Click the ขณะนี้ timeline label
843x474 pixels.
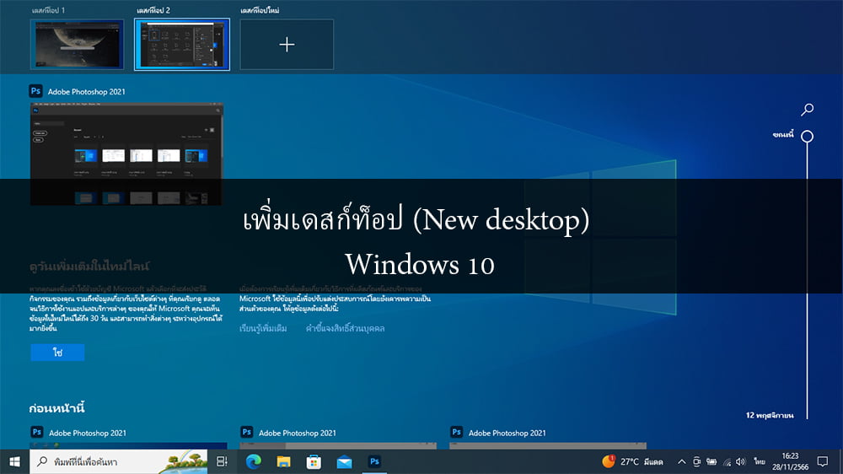[x=783, y=134]
